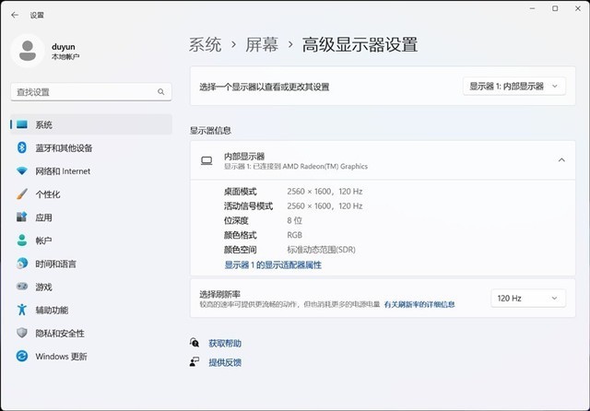Click the Bluetooth icon in sidebar

[22, 147]
